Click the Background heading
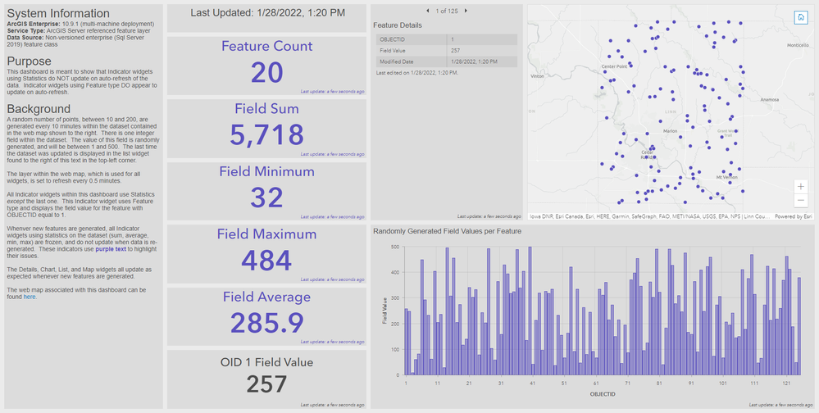 [39, 109]
